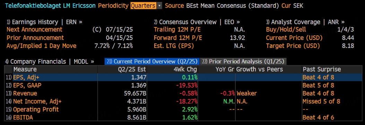Open Earnings History ERN link

[x=44, y=22]
